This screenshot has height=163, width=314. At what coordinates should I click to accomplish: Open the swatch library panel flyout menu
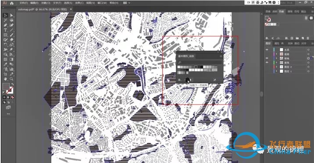coord(221,57)
